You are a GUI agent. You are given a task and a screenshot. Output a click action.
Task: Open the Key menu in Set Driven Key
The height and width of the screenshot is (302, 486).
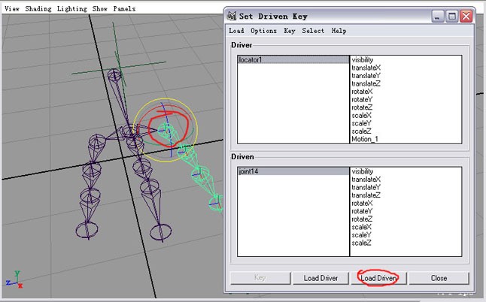(x=290, y=31)
